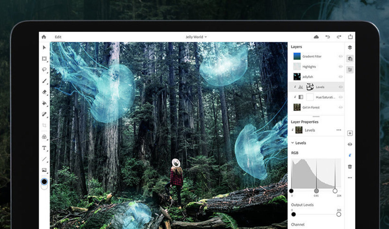Click the white input levels handle
The image size is (389, 229).
coord(335,191)
